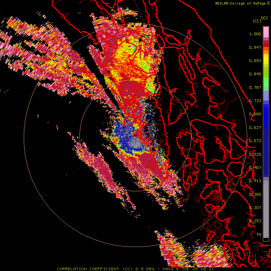Click the 50 NMI range ring label

click(x=135, y=80)
